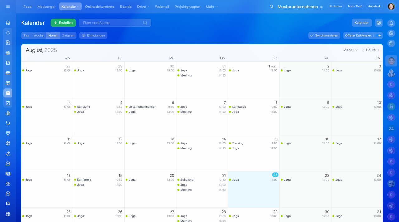
Task: Open the Monat view dropdown beside Heute
Action: click(x=350, y=50)
